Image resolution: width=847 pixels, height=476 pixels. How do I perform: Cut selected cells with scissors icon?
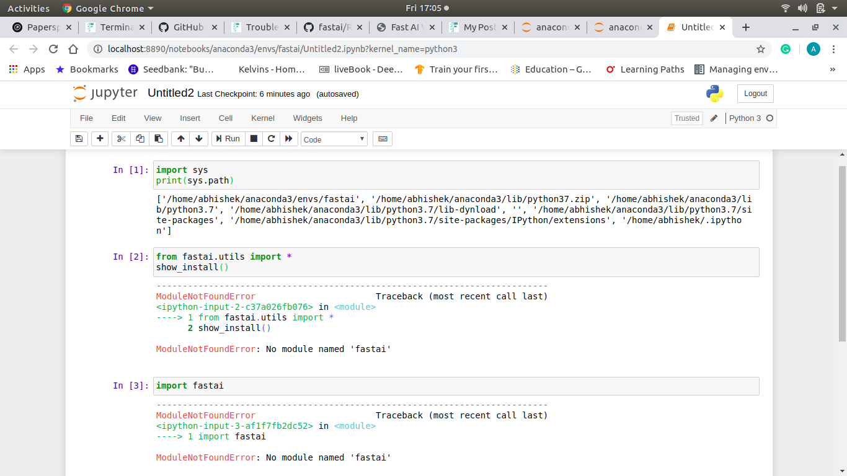coord(122,139)
